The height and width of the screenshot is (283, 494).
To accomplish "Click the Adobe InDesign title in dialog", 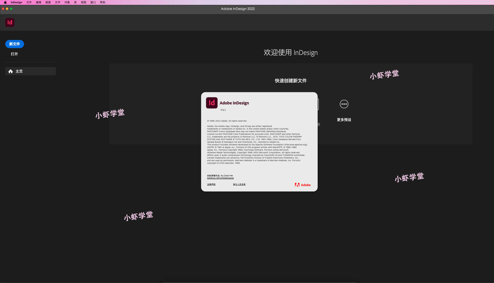I will pyautogui.click(x=234, y=103).
